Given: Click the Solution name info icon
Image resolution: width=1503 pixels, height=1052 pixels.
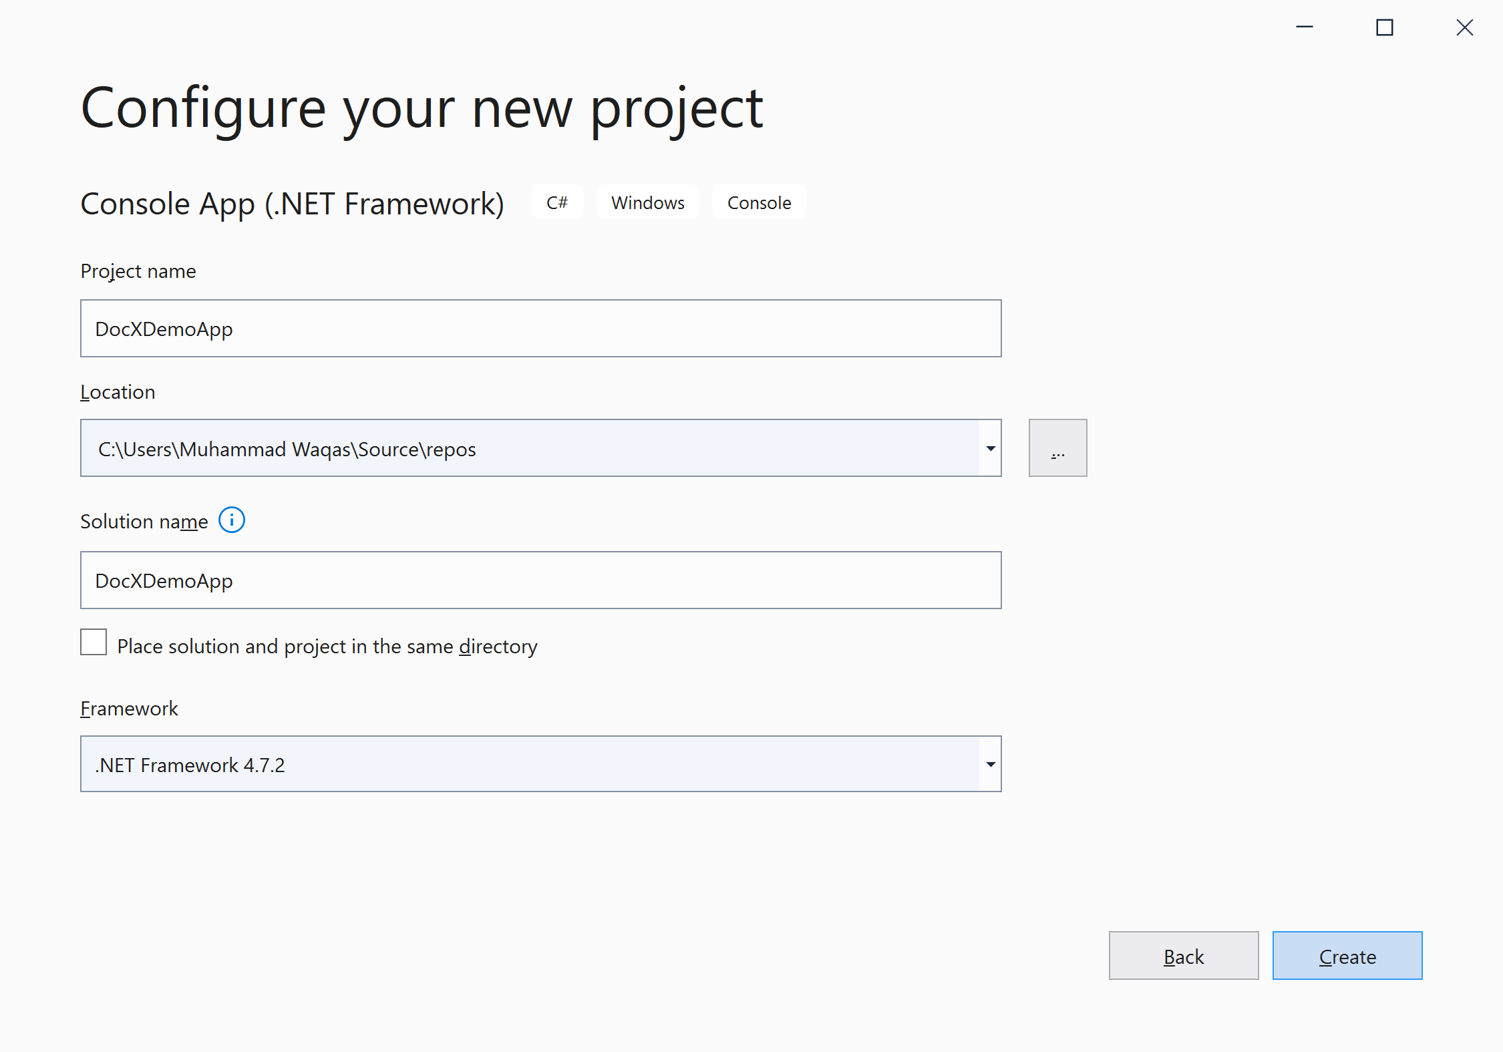Looking at the screenshot, I should [232, 520].
